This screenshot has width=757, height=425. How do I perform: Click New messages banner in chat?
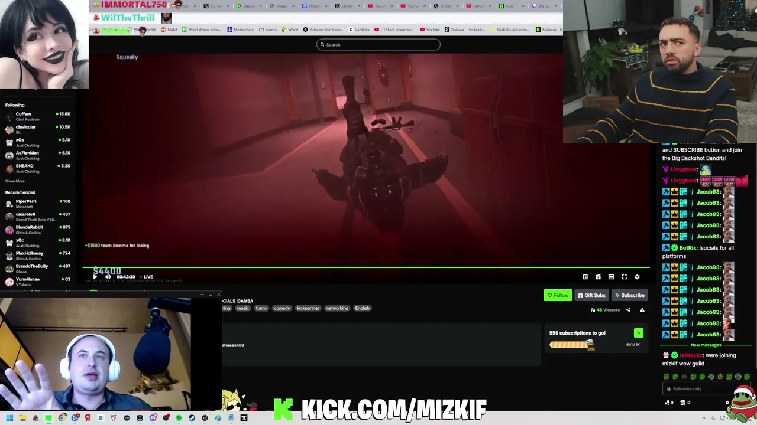coord(706,345)
